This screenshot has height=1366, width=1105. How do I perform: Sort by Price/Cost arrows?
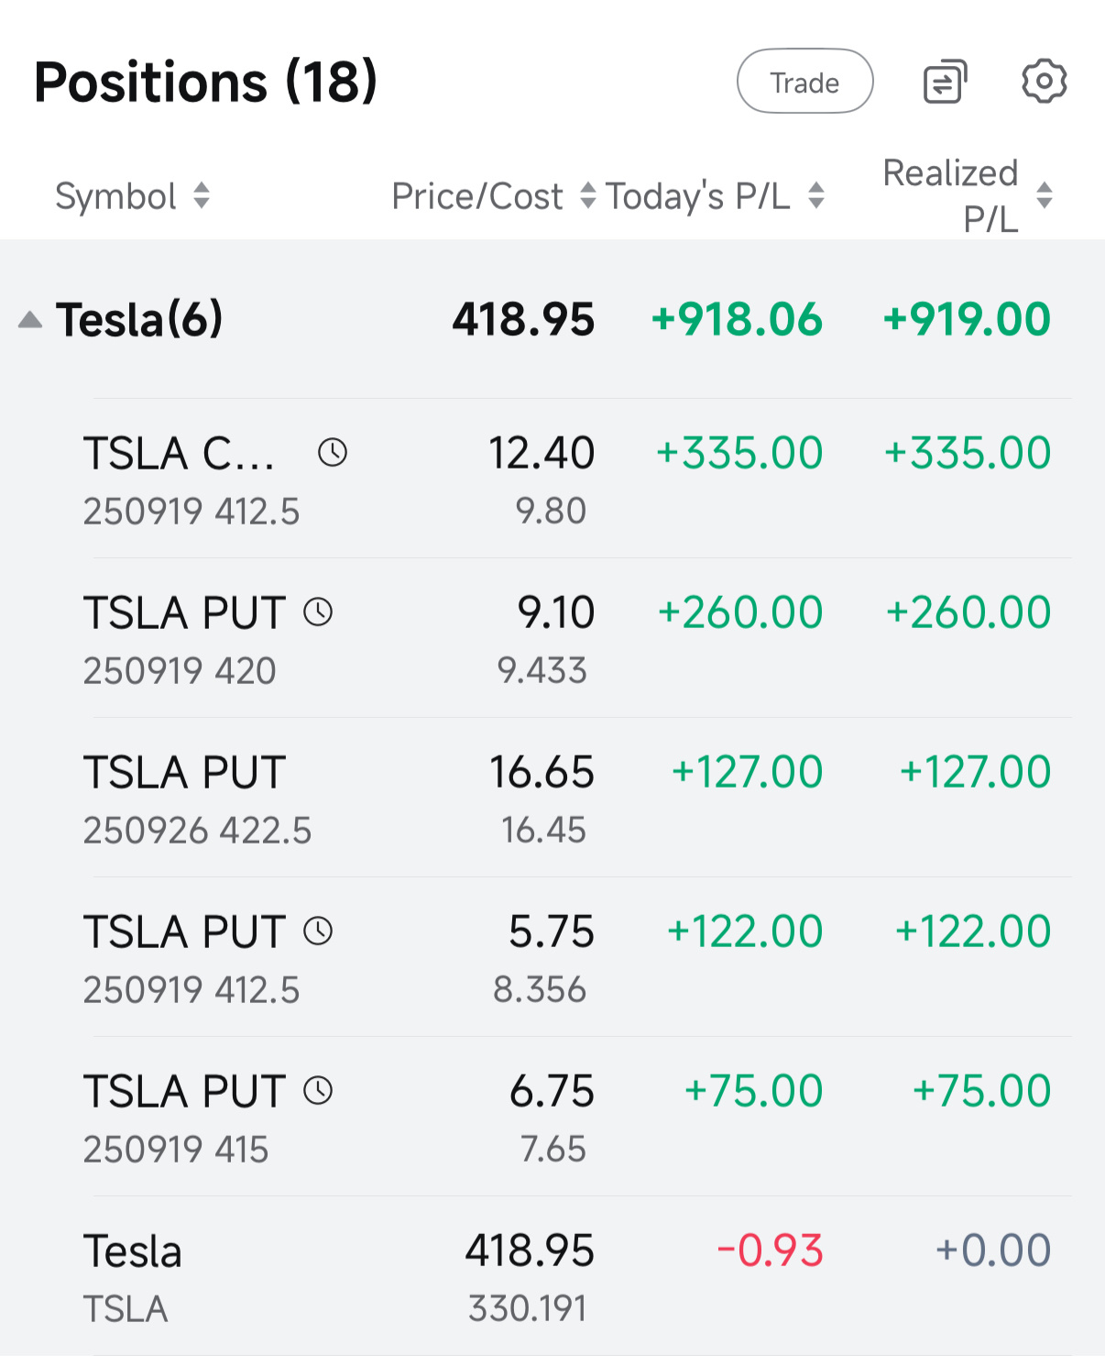pos(588,195)
